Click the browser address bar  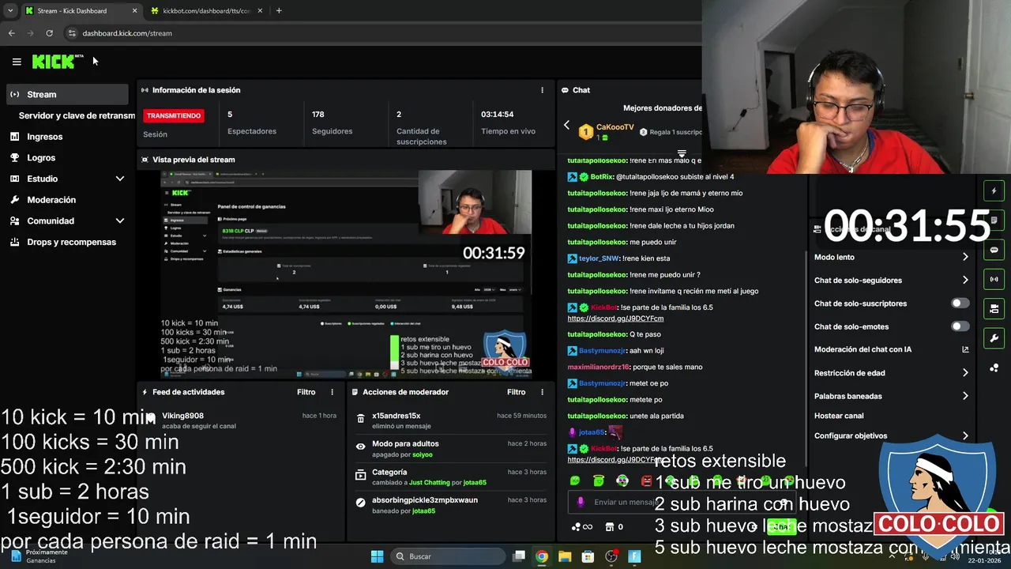379,33
